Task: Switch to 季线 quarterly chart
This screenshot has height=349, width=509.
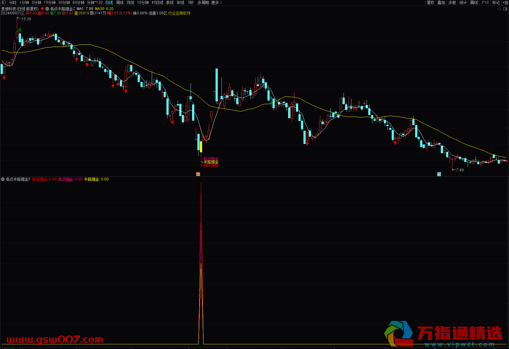Action: (x=170, y=3)
